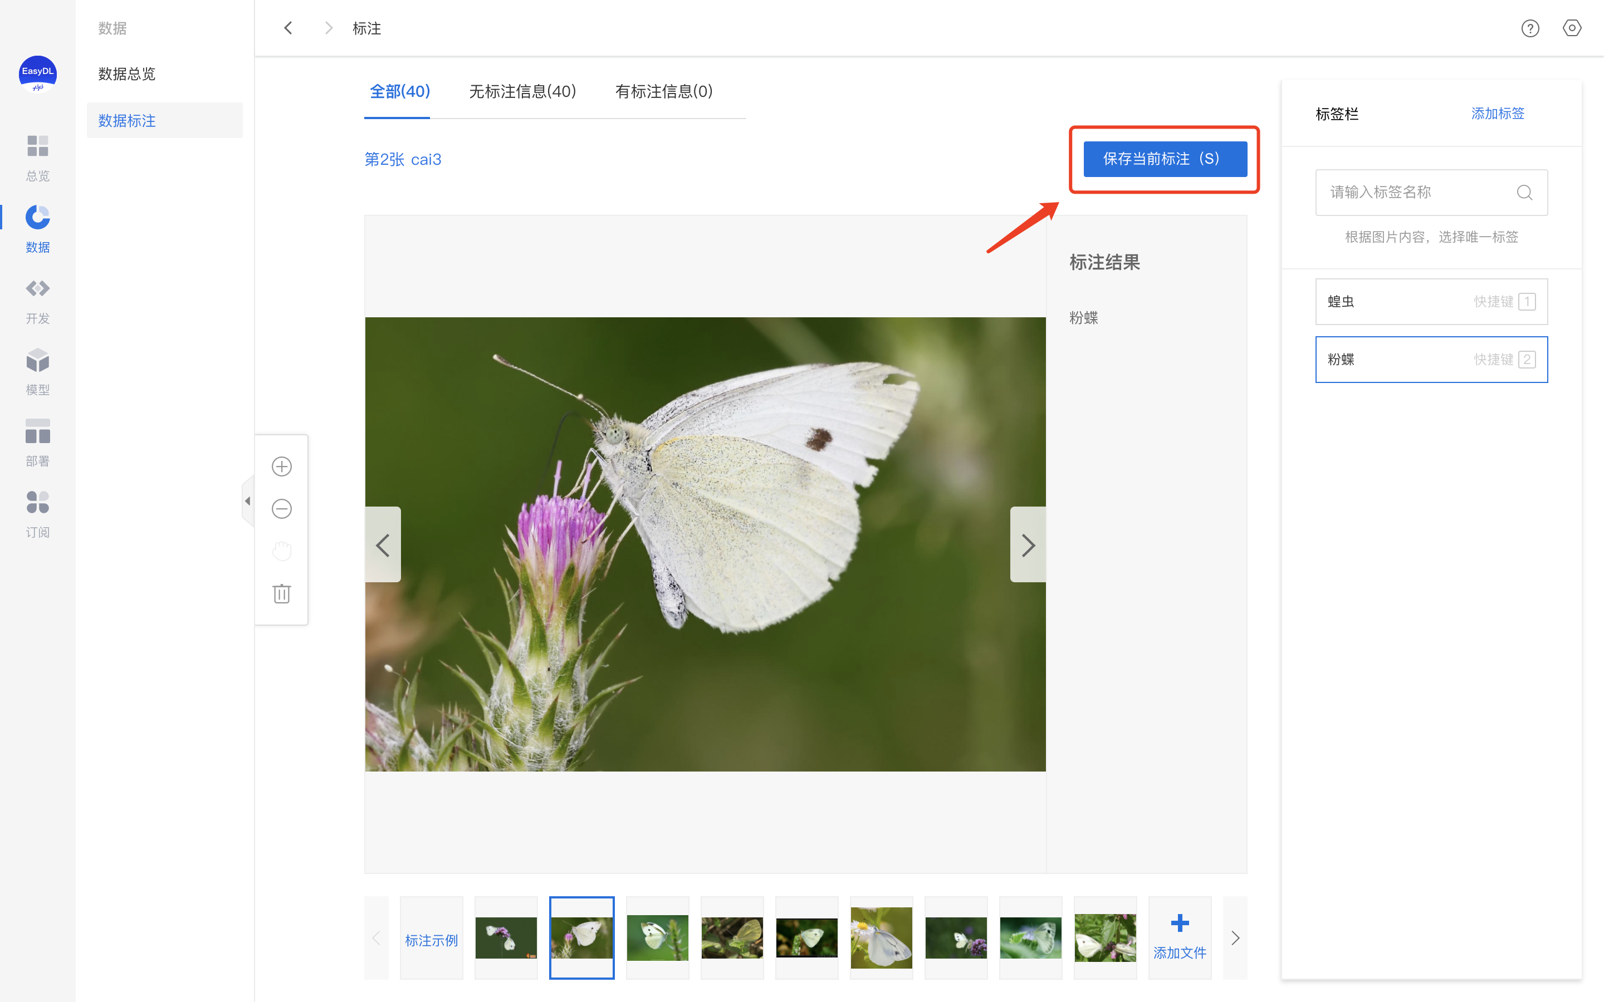The image size is (1604, 1002).
Task: Open 数据标注 menu item
Action: point(164,121)
